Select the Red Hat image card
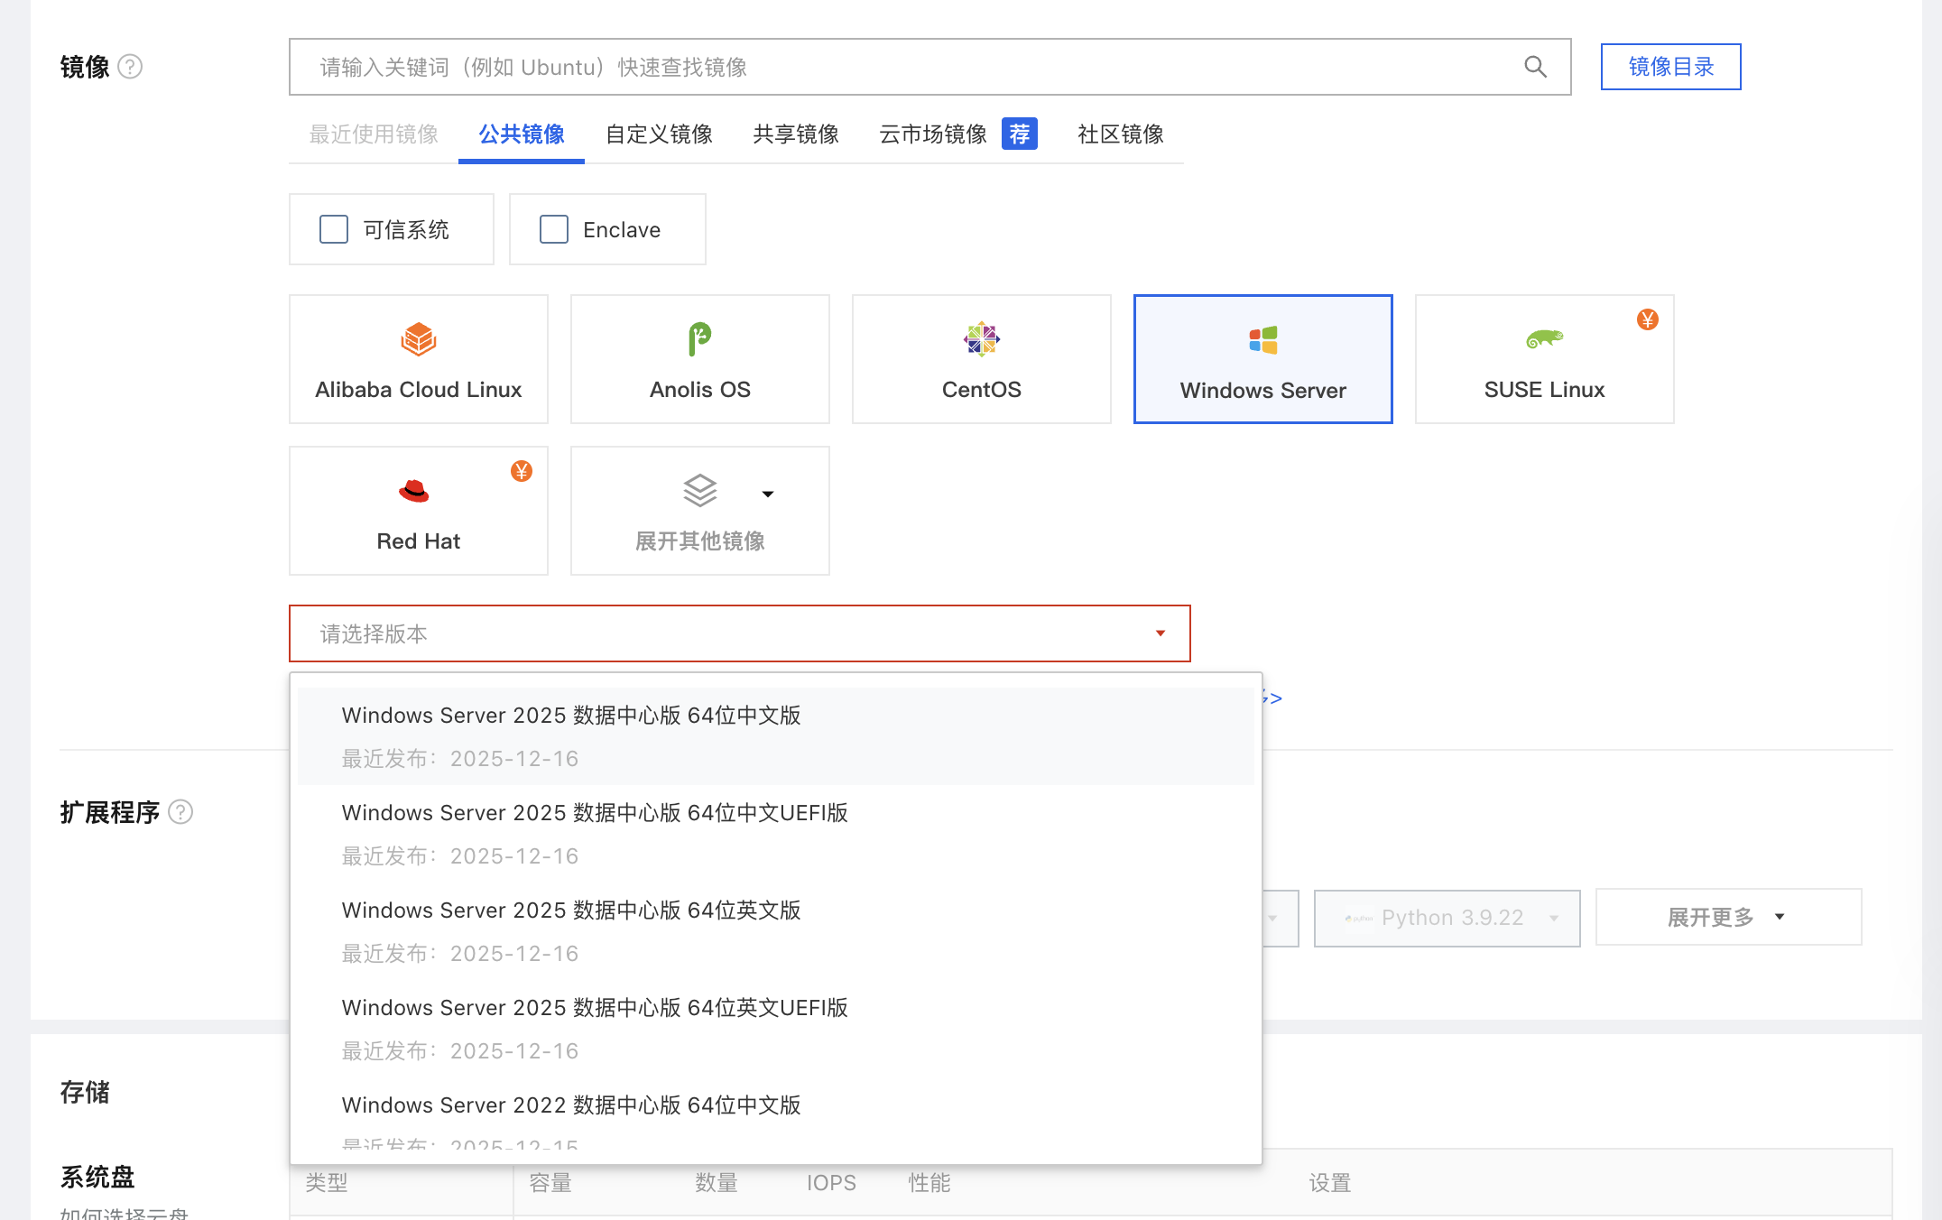 click(419, 511)
